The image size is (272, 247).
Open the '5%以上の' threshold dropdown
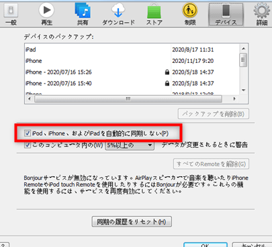click(130, 145)
